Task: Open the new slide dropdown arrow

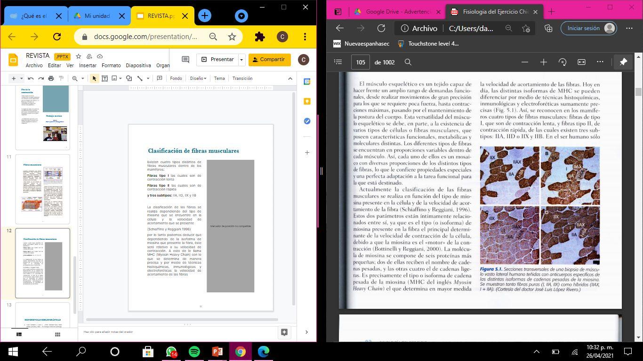Action: point(21,78)
